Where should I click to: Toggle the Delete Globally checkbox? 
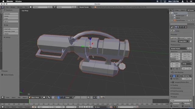point(2,75)
